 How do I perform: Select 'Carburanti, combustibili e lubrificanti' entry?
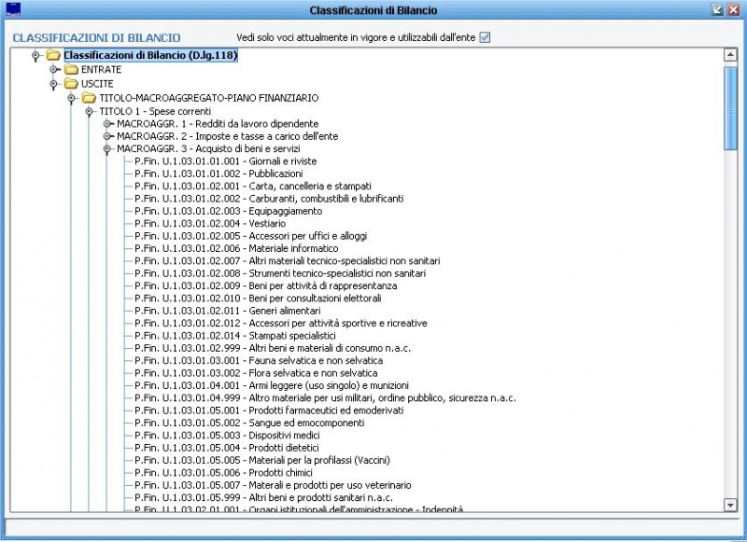pyautogui.click(x=269, y=199)
